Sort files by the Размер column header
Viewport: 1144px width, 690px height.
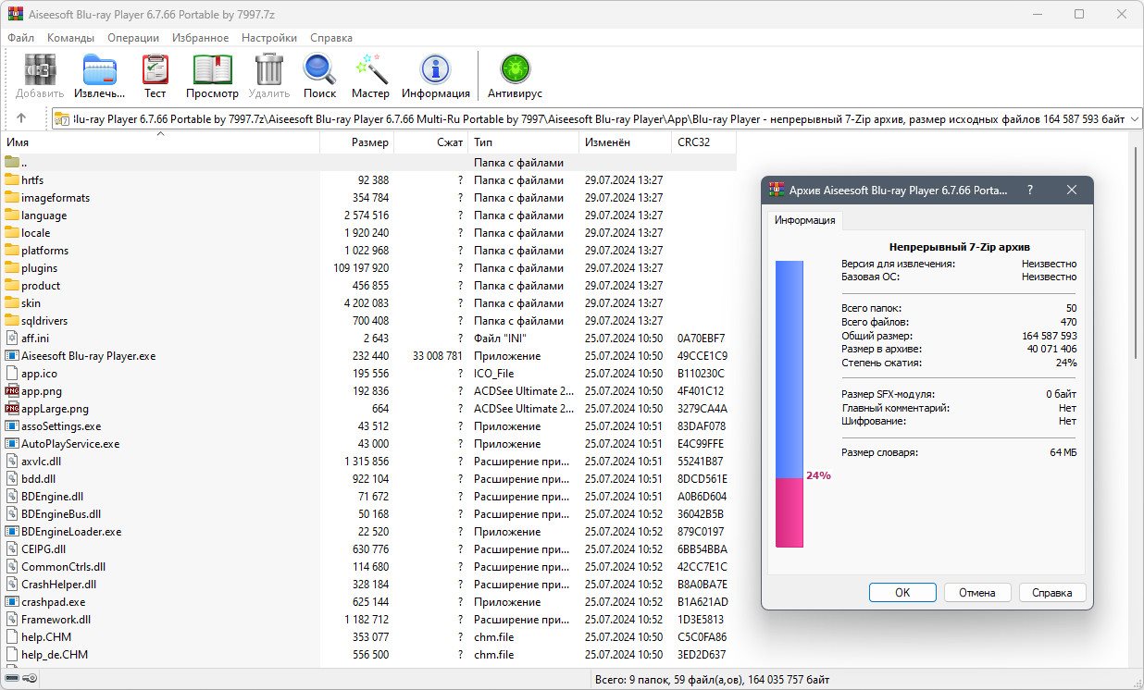pos(369,142)
